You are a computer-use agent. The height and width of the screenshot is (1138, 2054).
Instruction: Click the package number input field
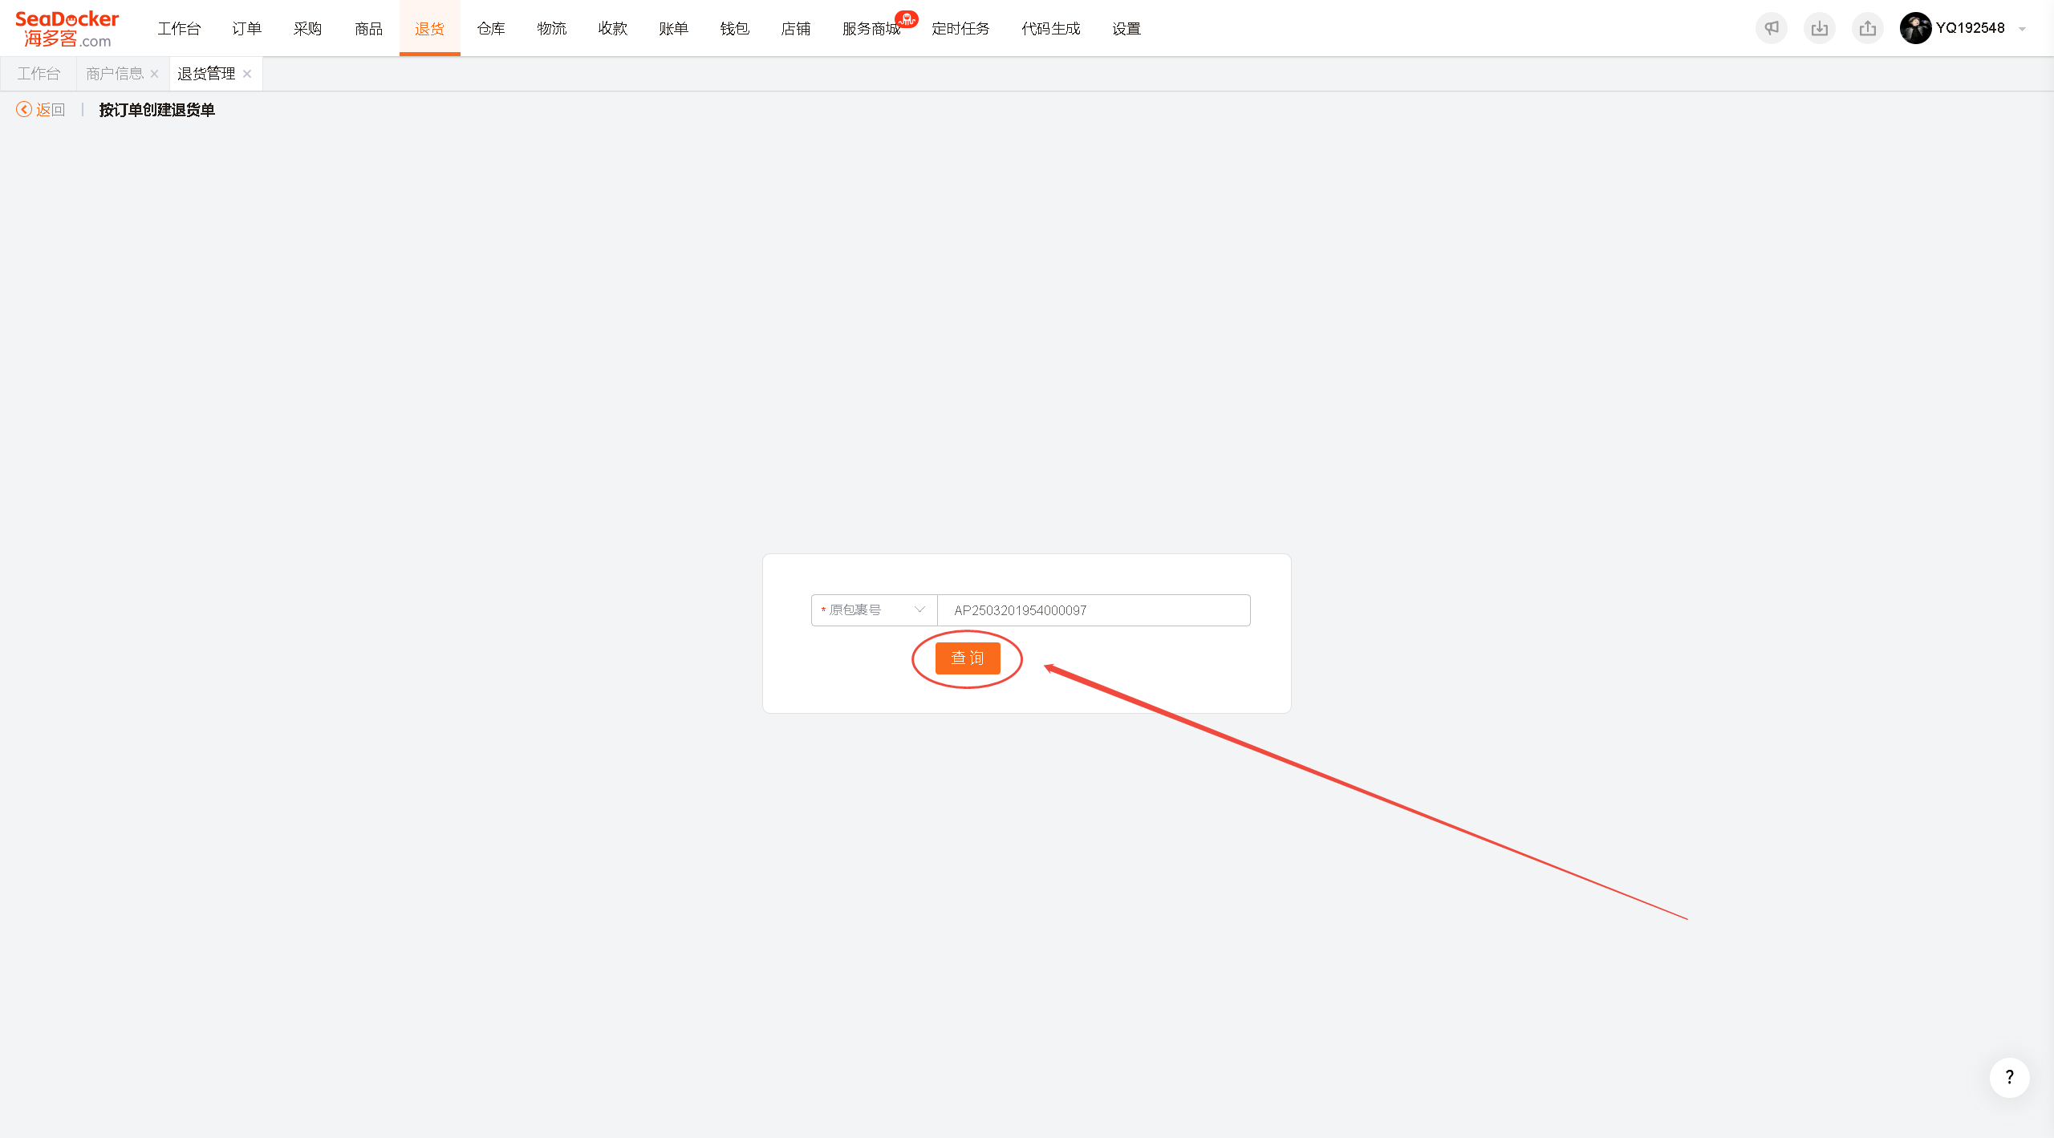coord(1094,610)
